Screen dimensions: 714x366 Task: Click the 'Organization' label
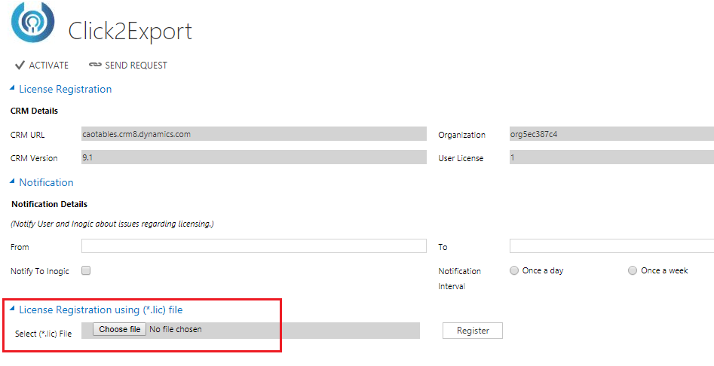[461, 135]
